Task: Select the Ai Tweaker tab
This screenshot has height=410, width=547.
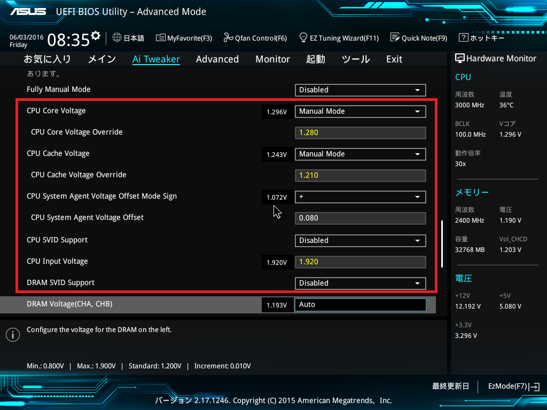Action: pos(157,59)
